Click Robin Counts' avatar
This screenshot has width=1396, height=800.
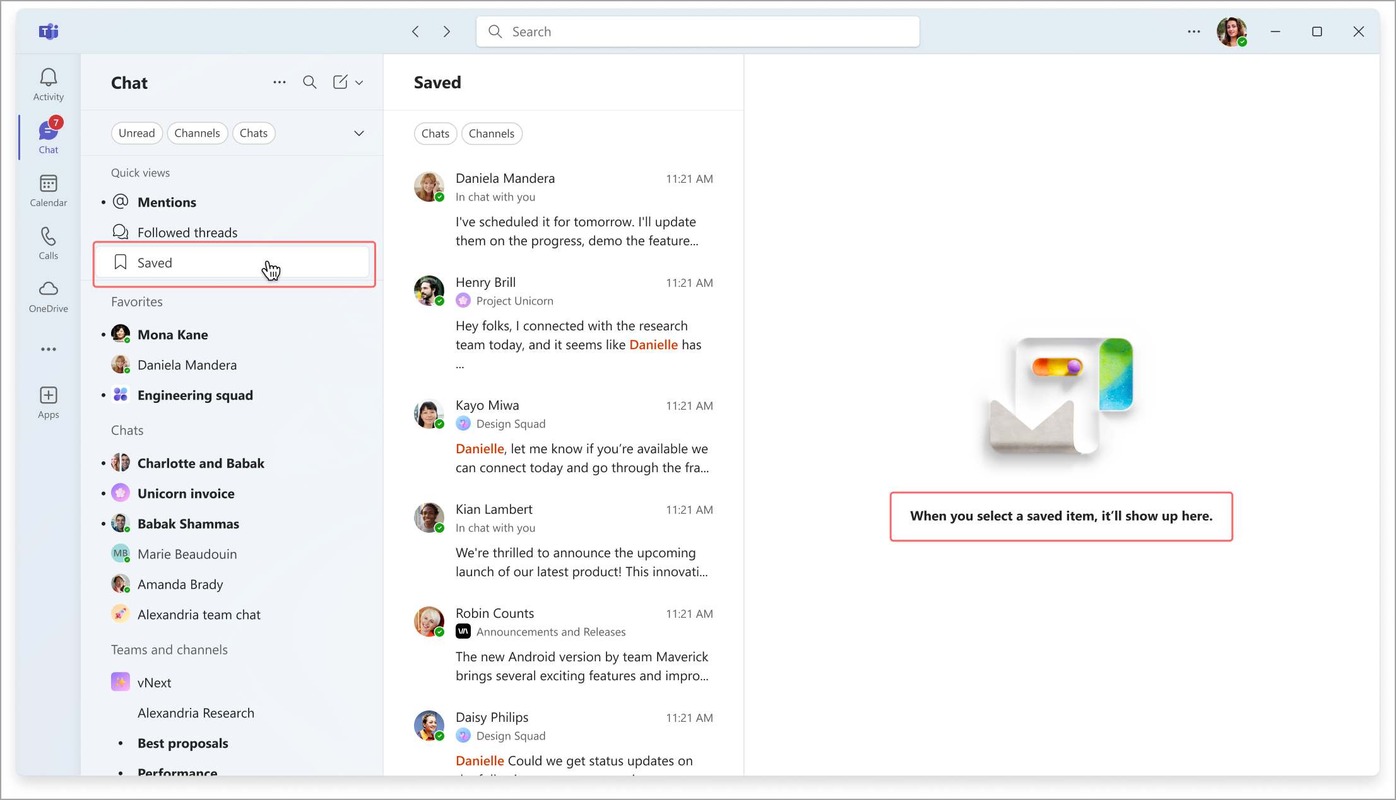pyautogui.click(x=429, y=622)
